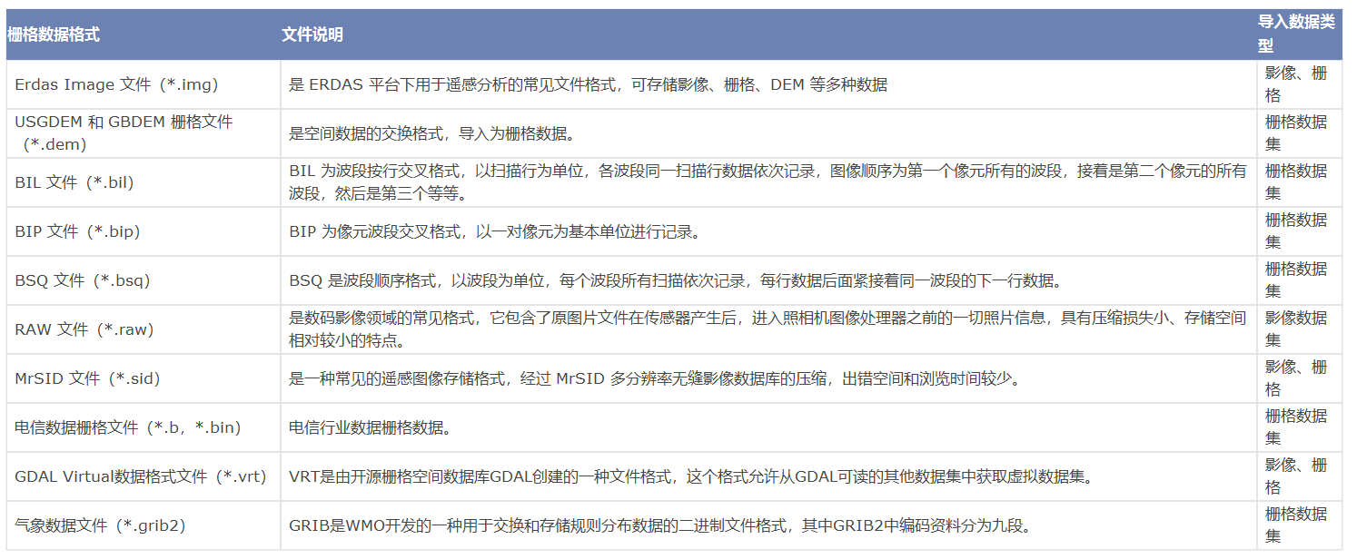Click the 影像、栅格 cell in MrSID row
1357x559 pixels.
point(1300,378)
